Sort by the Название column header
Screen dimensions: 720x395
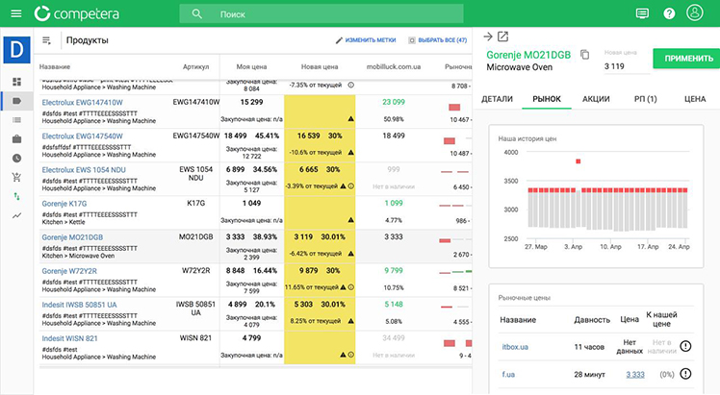pos(55,67)
